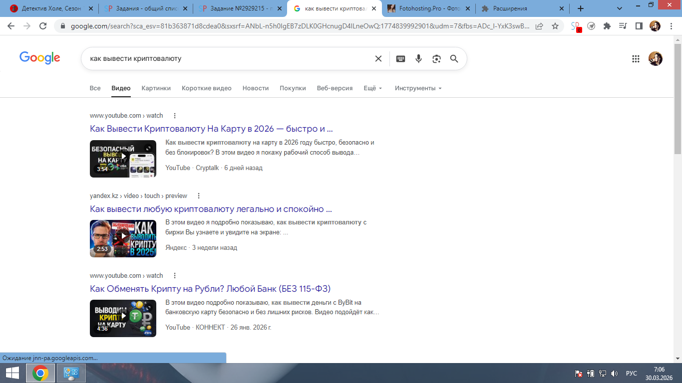Viewport: 682px width, 383px height.
Task: Open 'Как вывести любую криптовалюту легально' link
Action: 211,209
